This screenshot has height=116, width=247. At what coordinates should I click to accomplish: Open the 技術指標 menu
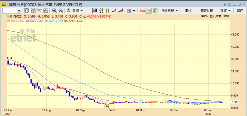(x=169, y=10)
